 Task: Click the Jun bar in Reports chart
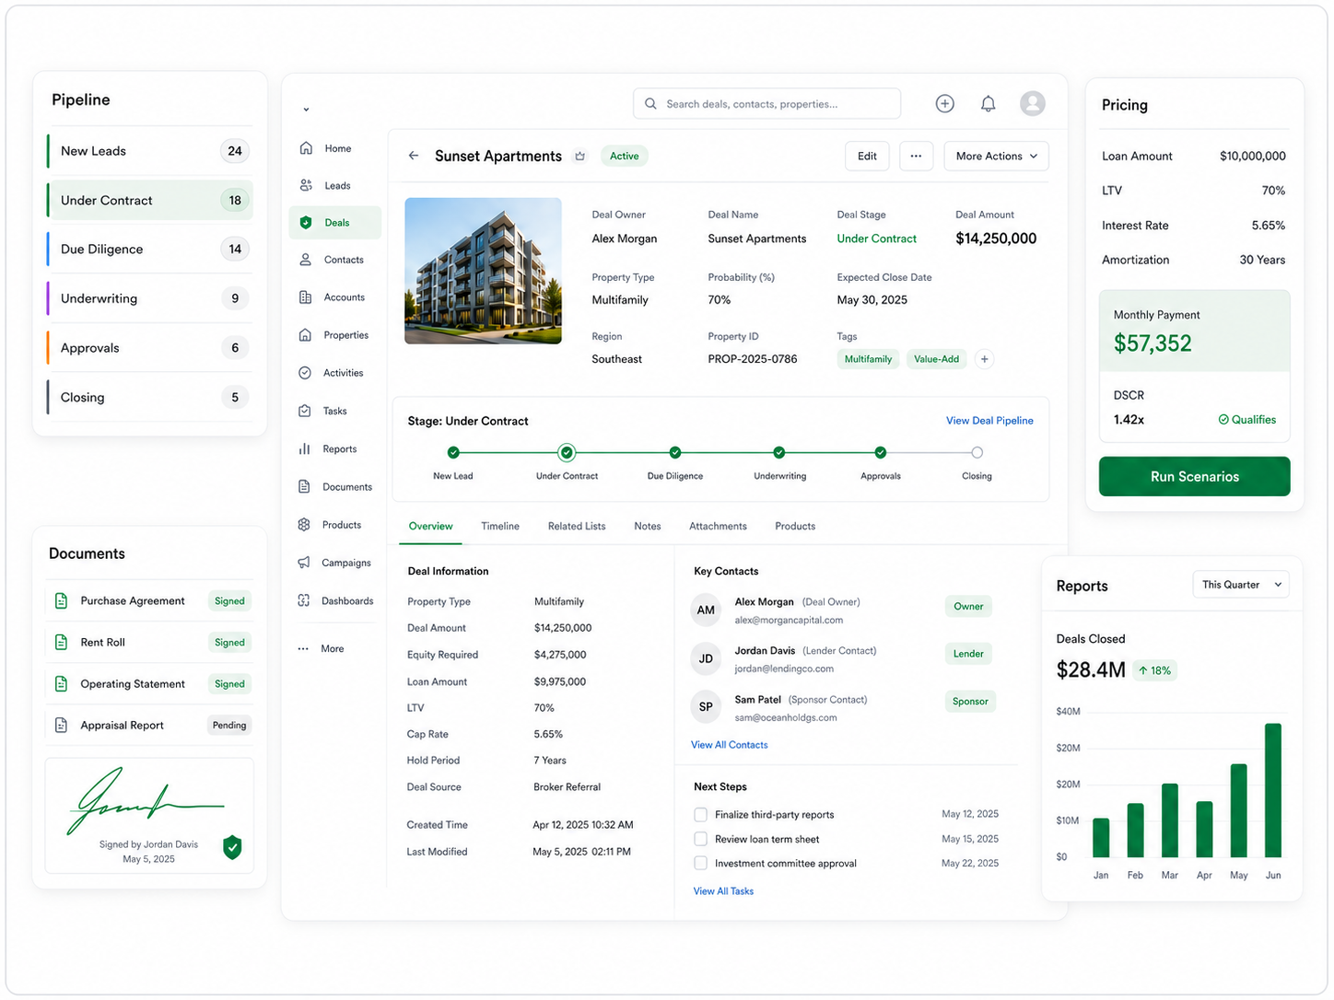1273,790
